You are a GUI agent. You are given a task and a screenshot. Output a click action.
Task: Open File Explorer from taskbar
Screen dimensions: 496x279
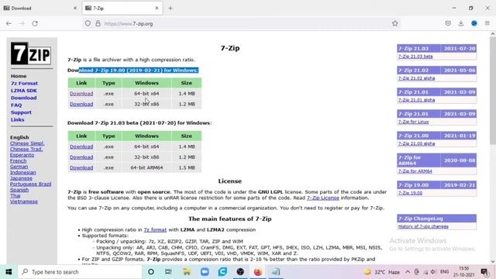[x=187, y=272]
